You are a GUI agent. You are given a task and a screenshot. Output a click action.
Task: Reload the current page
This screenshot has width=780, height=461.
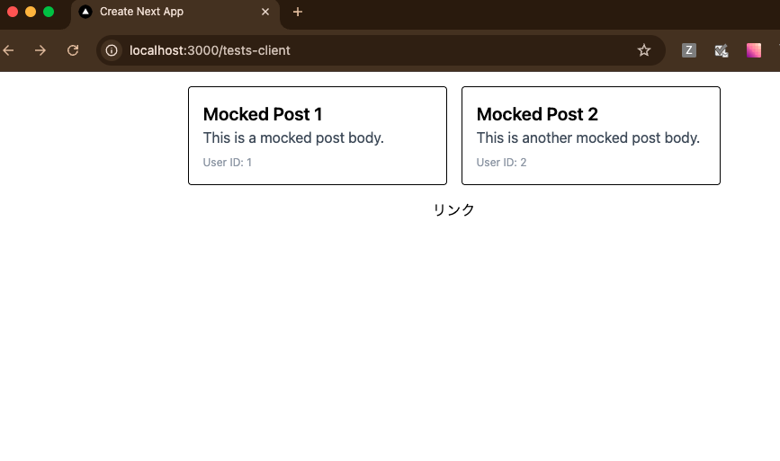tap(73, 50)
